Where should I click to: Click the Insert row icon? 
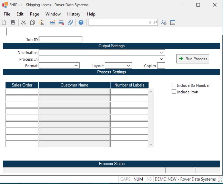(52, 22)
